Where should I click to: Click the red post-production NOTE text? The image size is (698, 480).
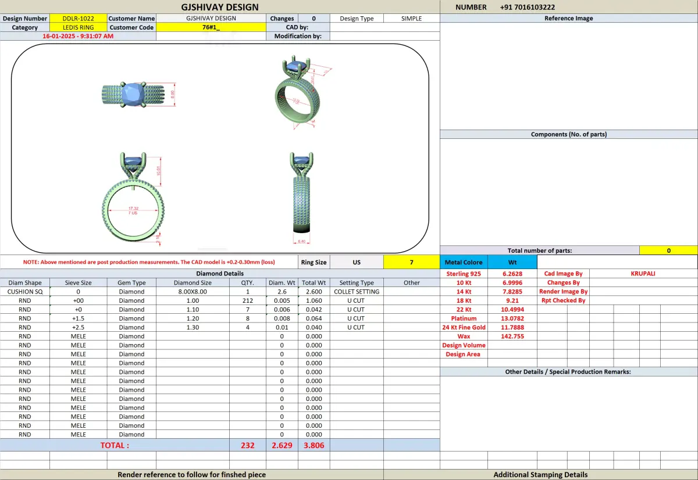click(x=149, y=262)
